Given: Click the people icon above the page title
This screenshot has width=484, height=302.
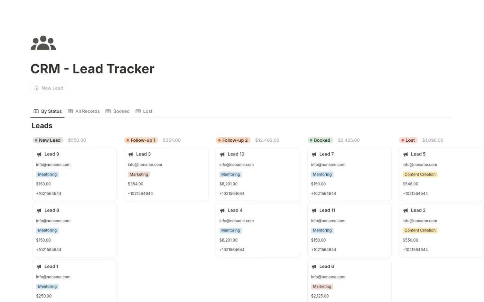Looking at the screenshot, I should coord(43,42).
